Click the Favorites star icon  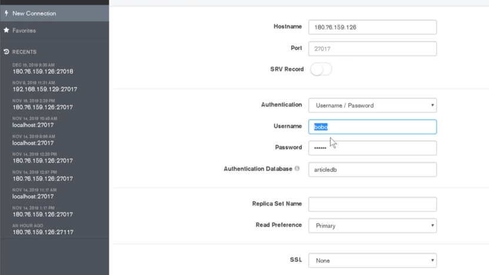[6, 30]
